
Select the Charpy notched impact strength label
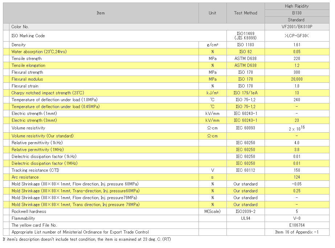[48, 93]
